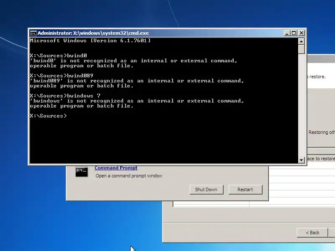Screen dimensions: 335x251
Task: Click the 'X:\Sources>bwind089' command line
Action: [x=62, y=76]
